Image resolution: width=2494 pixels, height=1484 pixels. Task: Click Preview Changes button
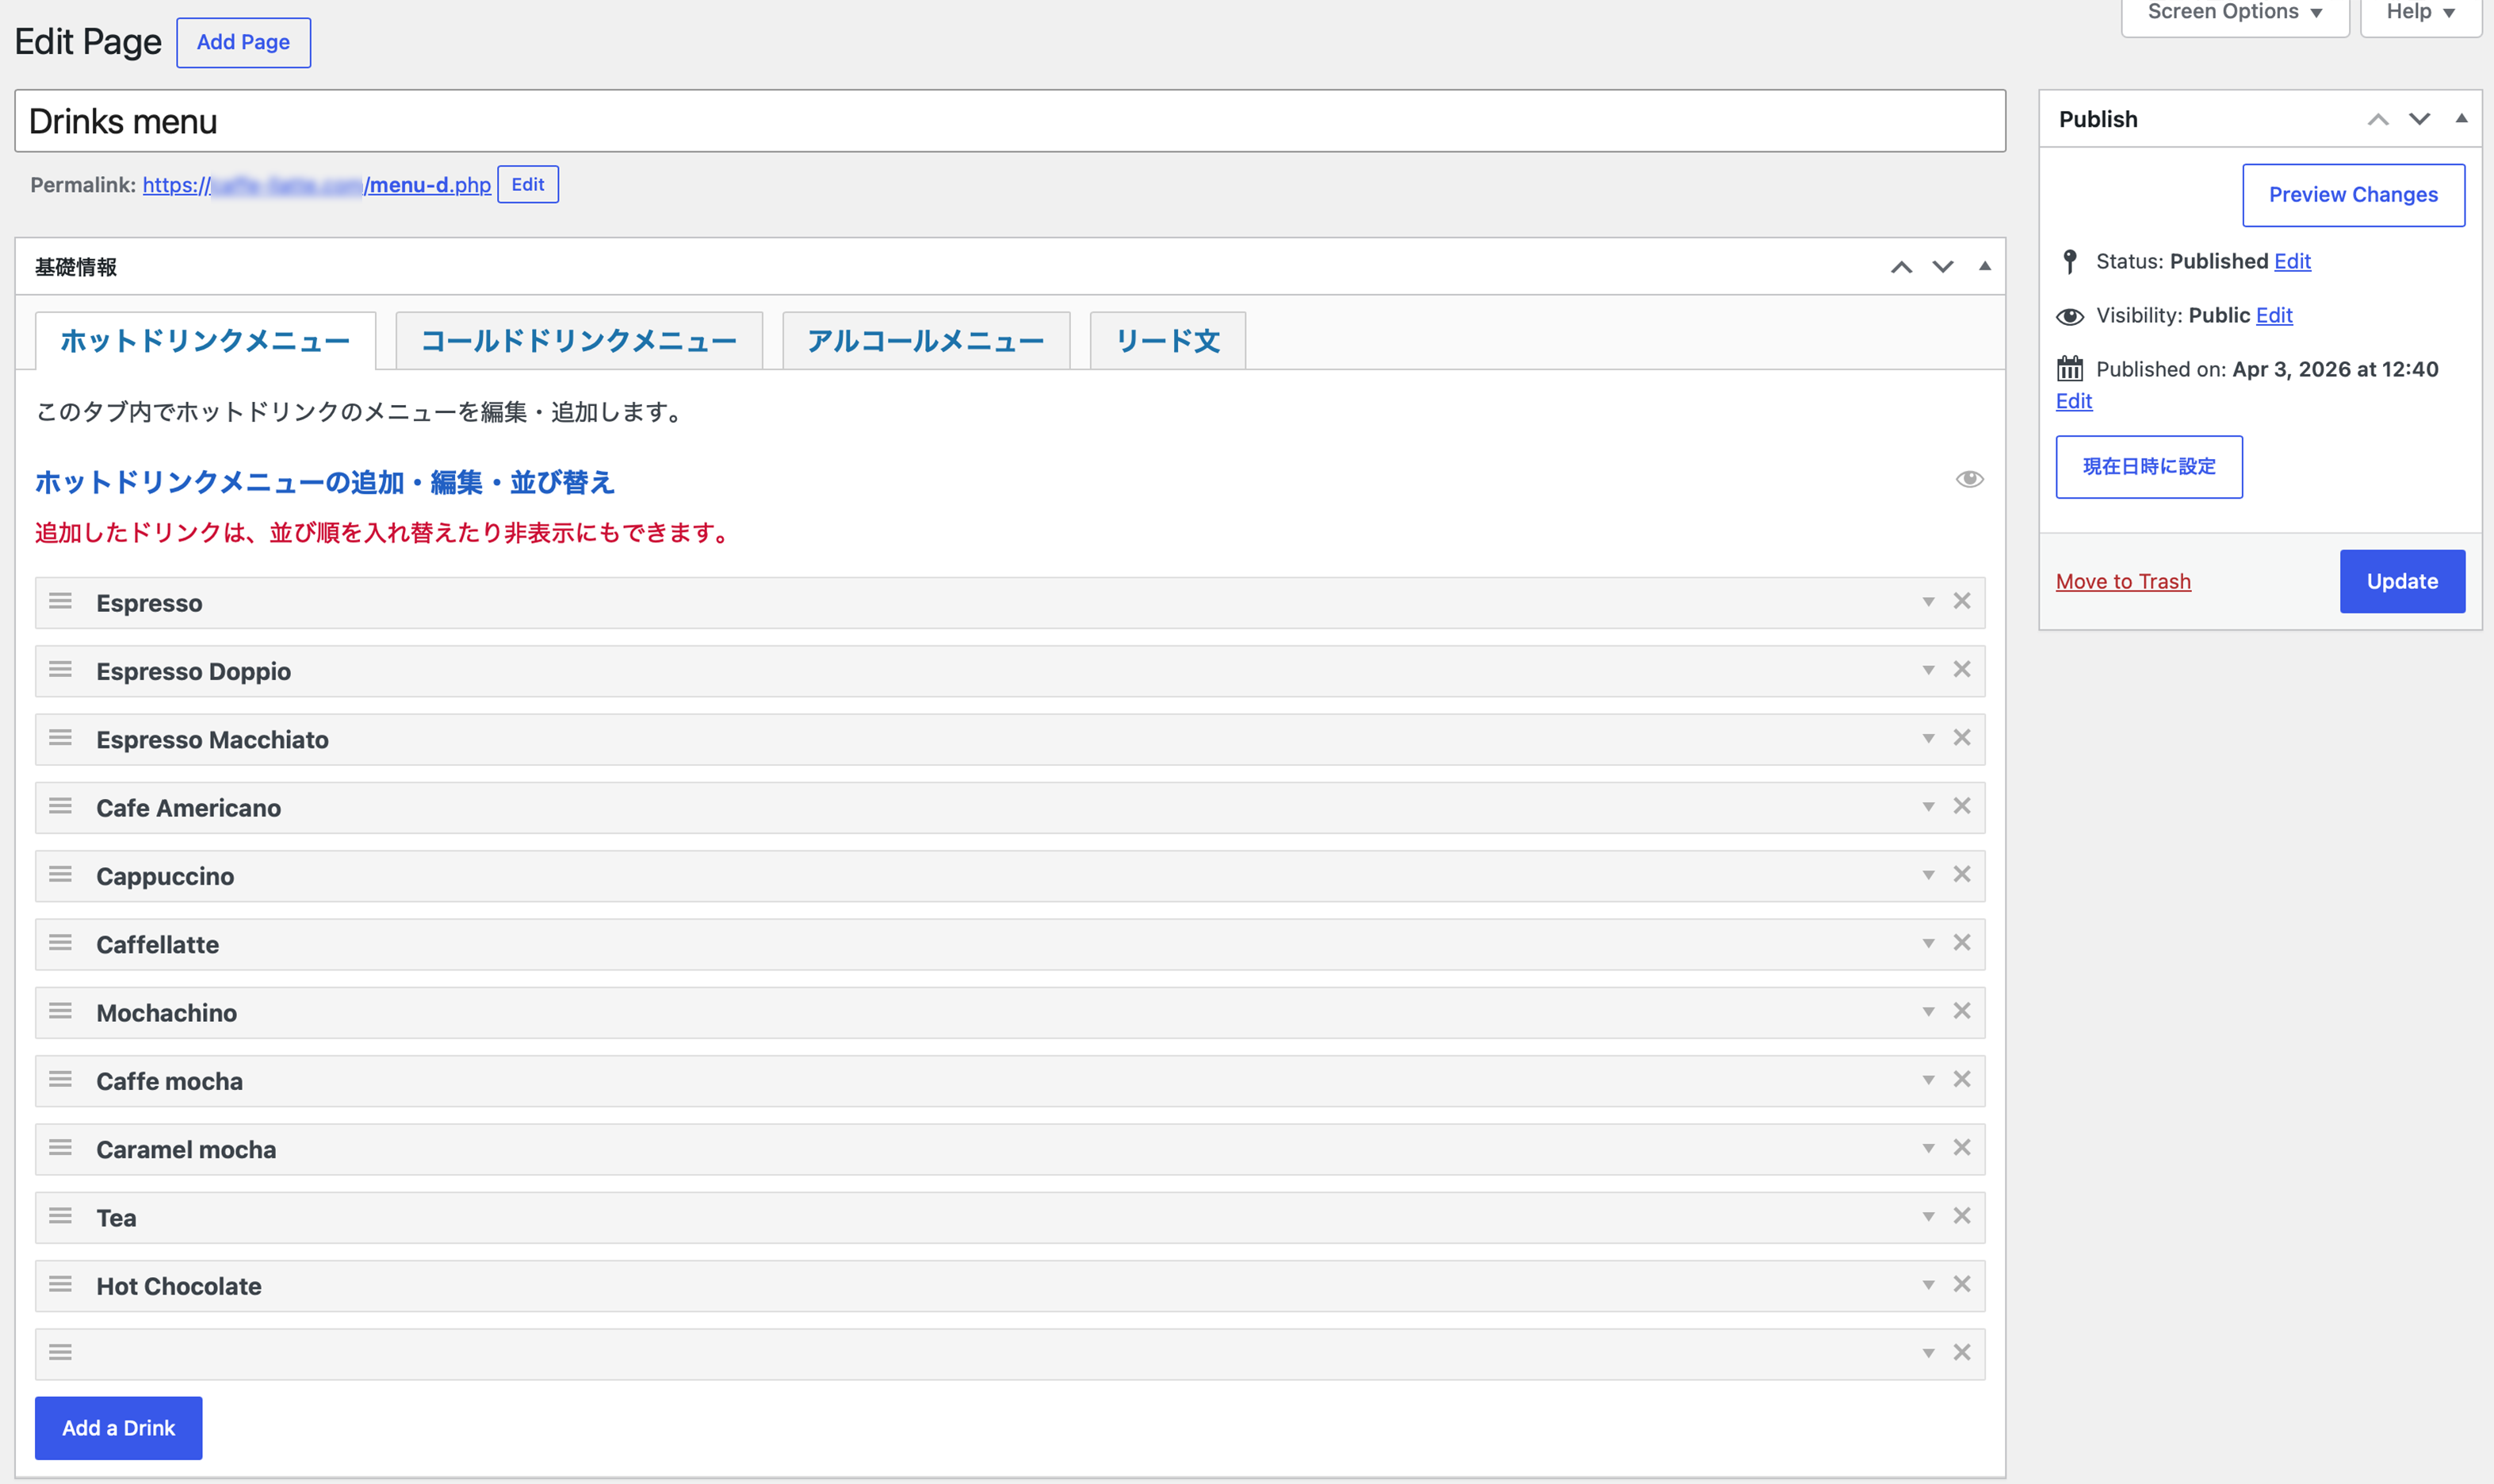tap(2353, 195)
